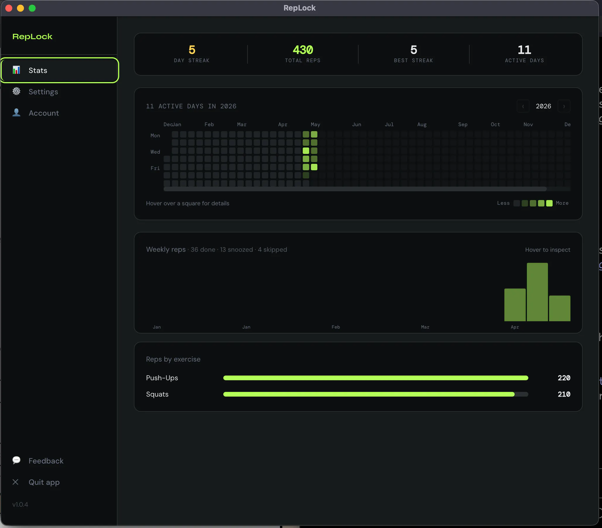Click the Squats progress bar
This screenshot has width=602, height=528.
376,394
